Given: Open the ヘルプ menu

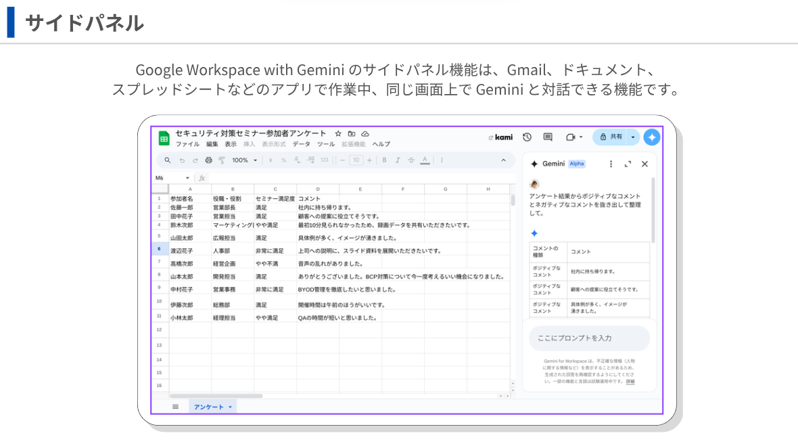Looking at the screenshot, I should pyautogui.click(x=381, y=145).
